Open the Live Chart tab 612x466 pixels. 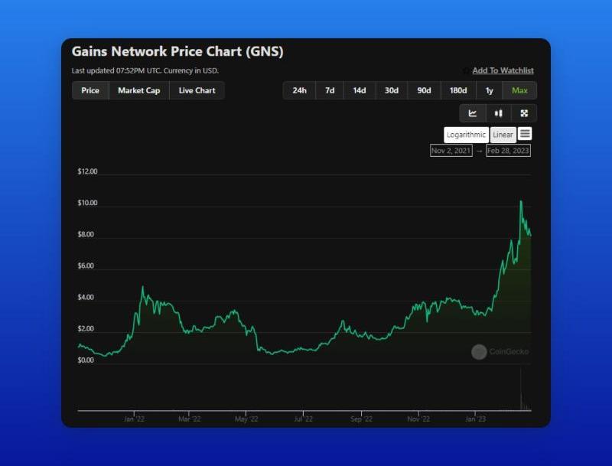(197, 90)
